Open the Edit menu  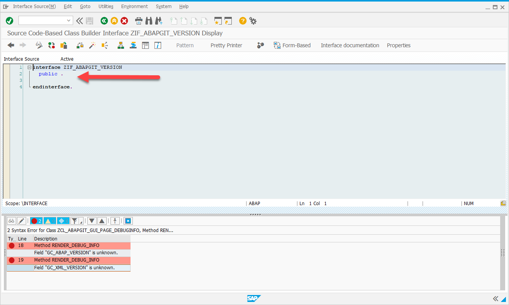coord(68,7)
